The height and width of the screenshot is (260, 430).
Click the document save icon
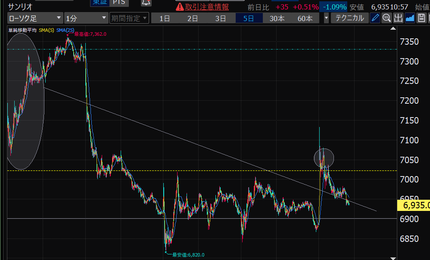[x=421, y=18]
